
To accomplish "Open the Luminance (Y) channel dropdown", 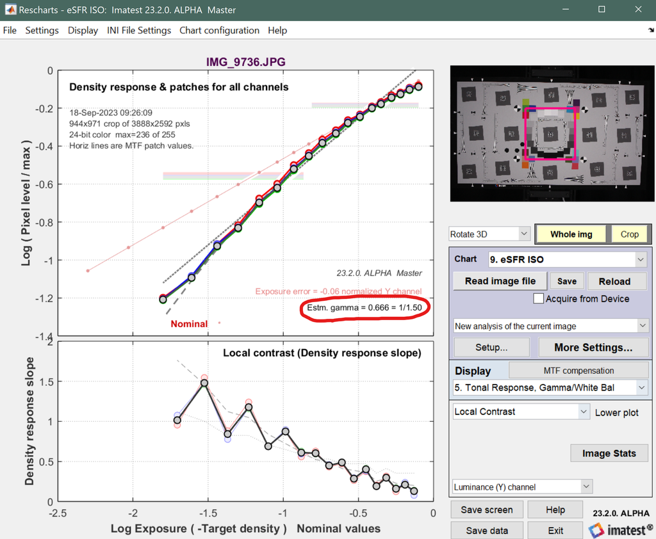I will coord(523,487).
